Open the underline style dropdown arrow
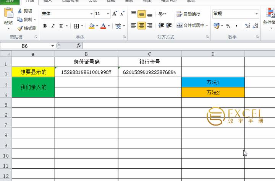The image size is (275, 181). click(x=66, y=26)
